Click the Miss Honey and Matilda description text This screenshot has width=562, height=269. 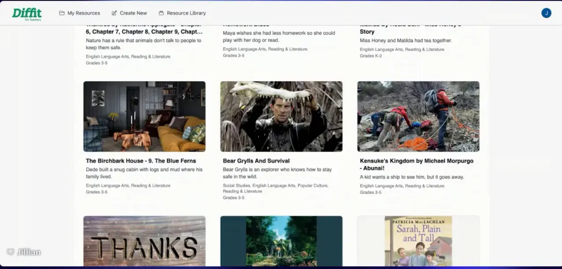click(406, 40)
